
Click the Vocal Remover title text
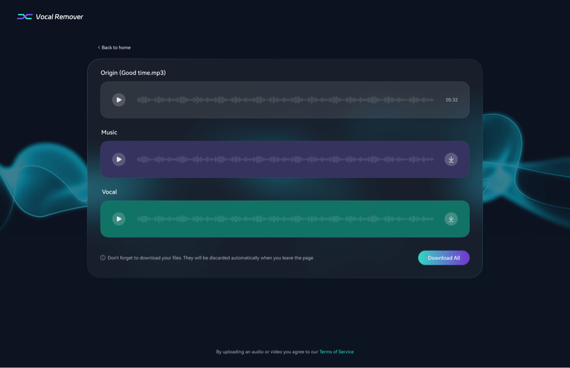click(59, 16)
